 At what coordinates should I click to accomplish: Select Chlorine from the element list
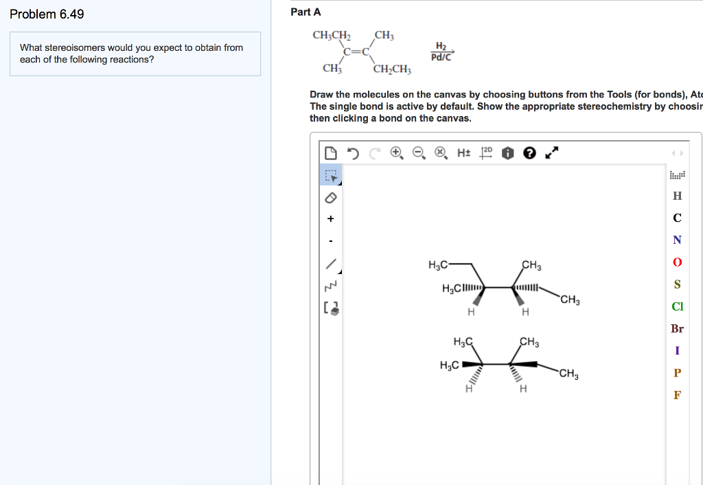click(677, 306)
